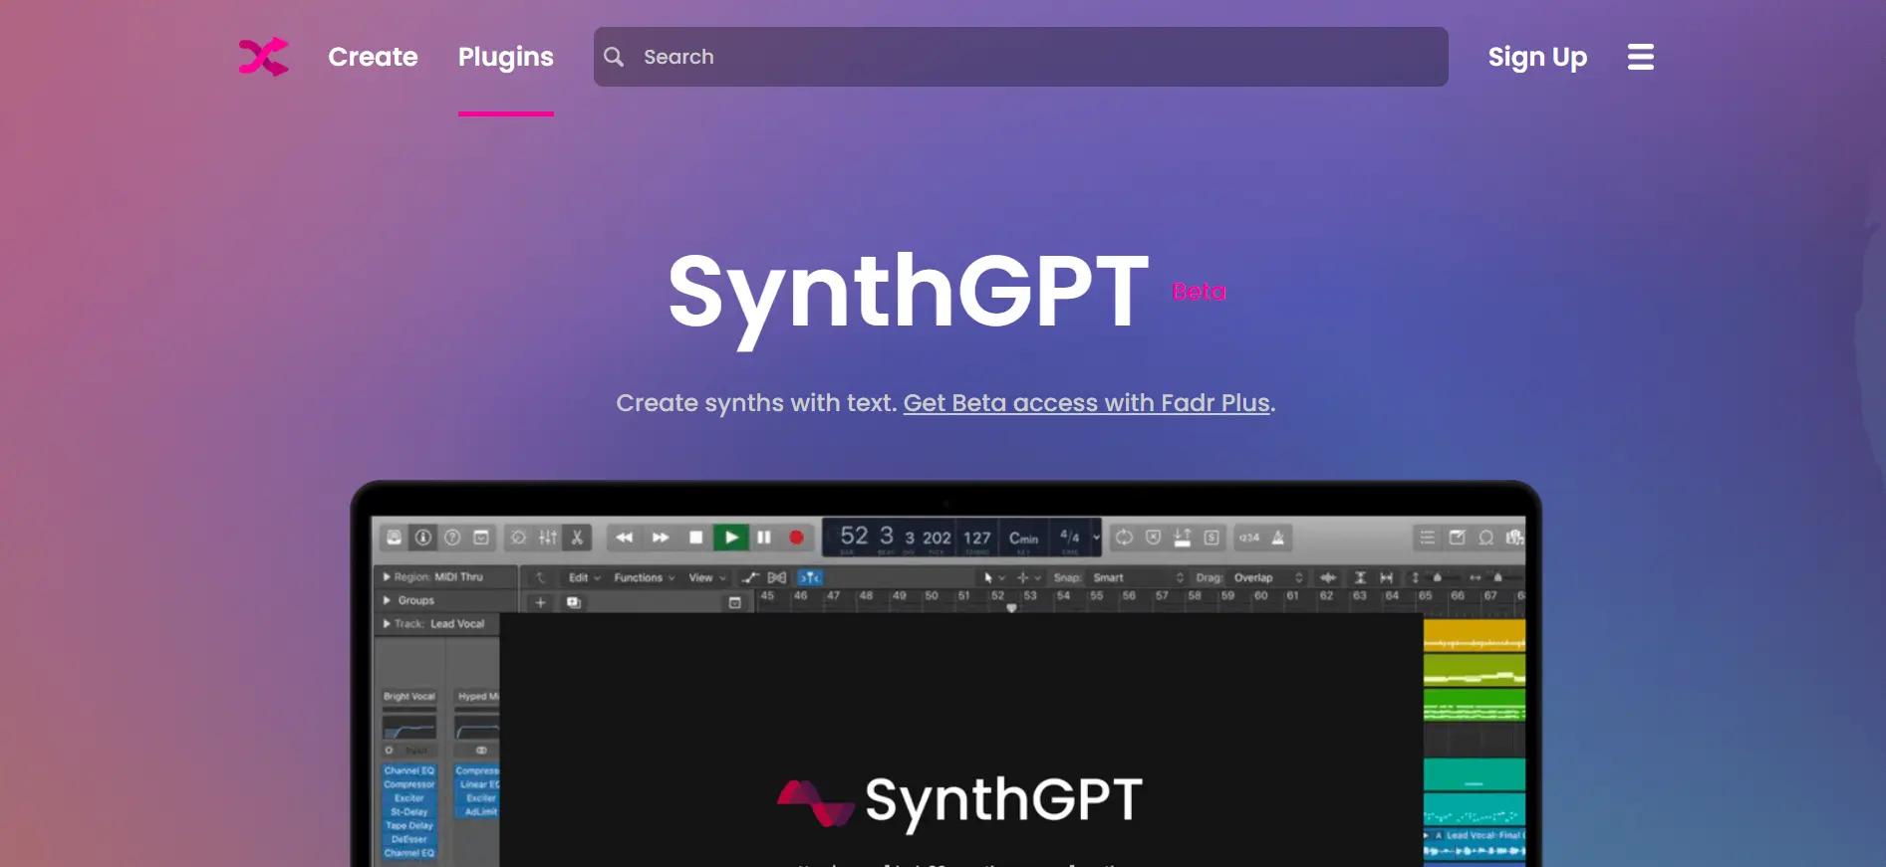Open the Bright Vocal setting button

(409, 696)
